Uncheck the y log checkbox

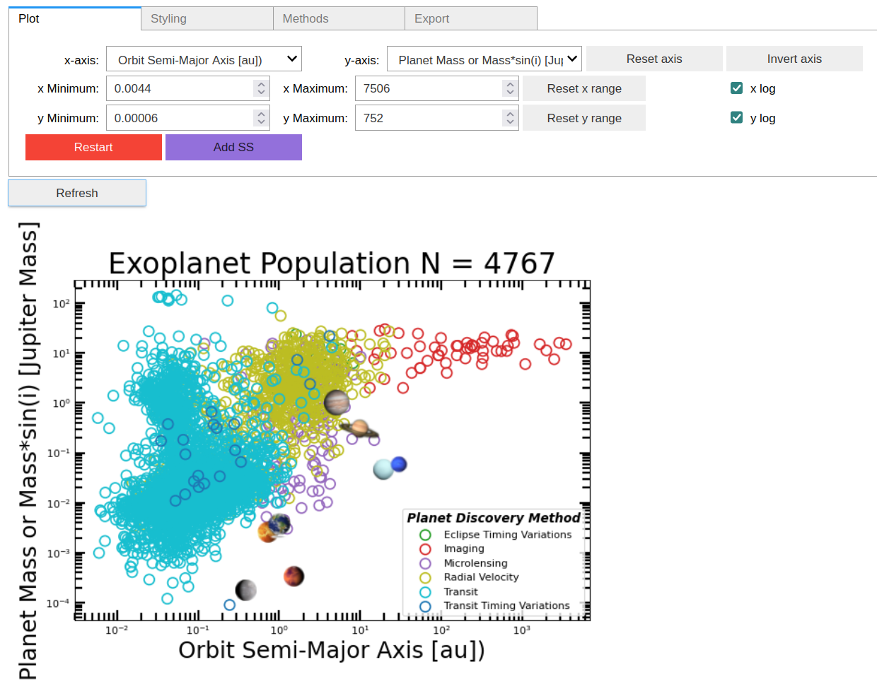(736, 118)
